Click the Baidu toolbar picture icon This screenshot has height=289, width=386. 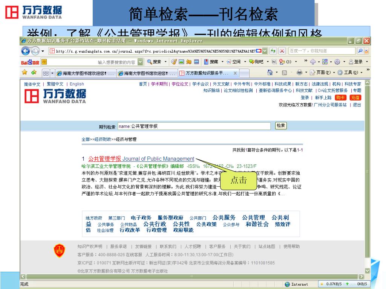pos(181,62)
